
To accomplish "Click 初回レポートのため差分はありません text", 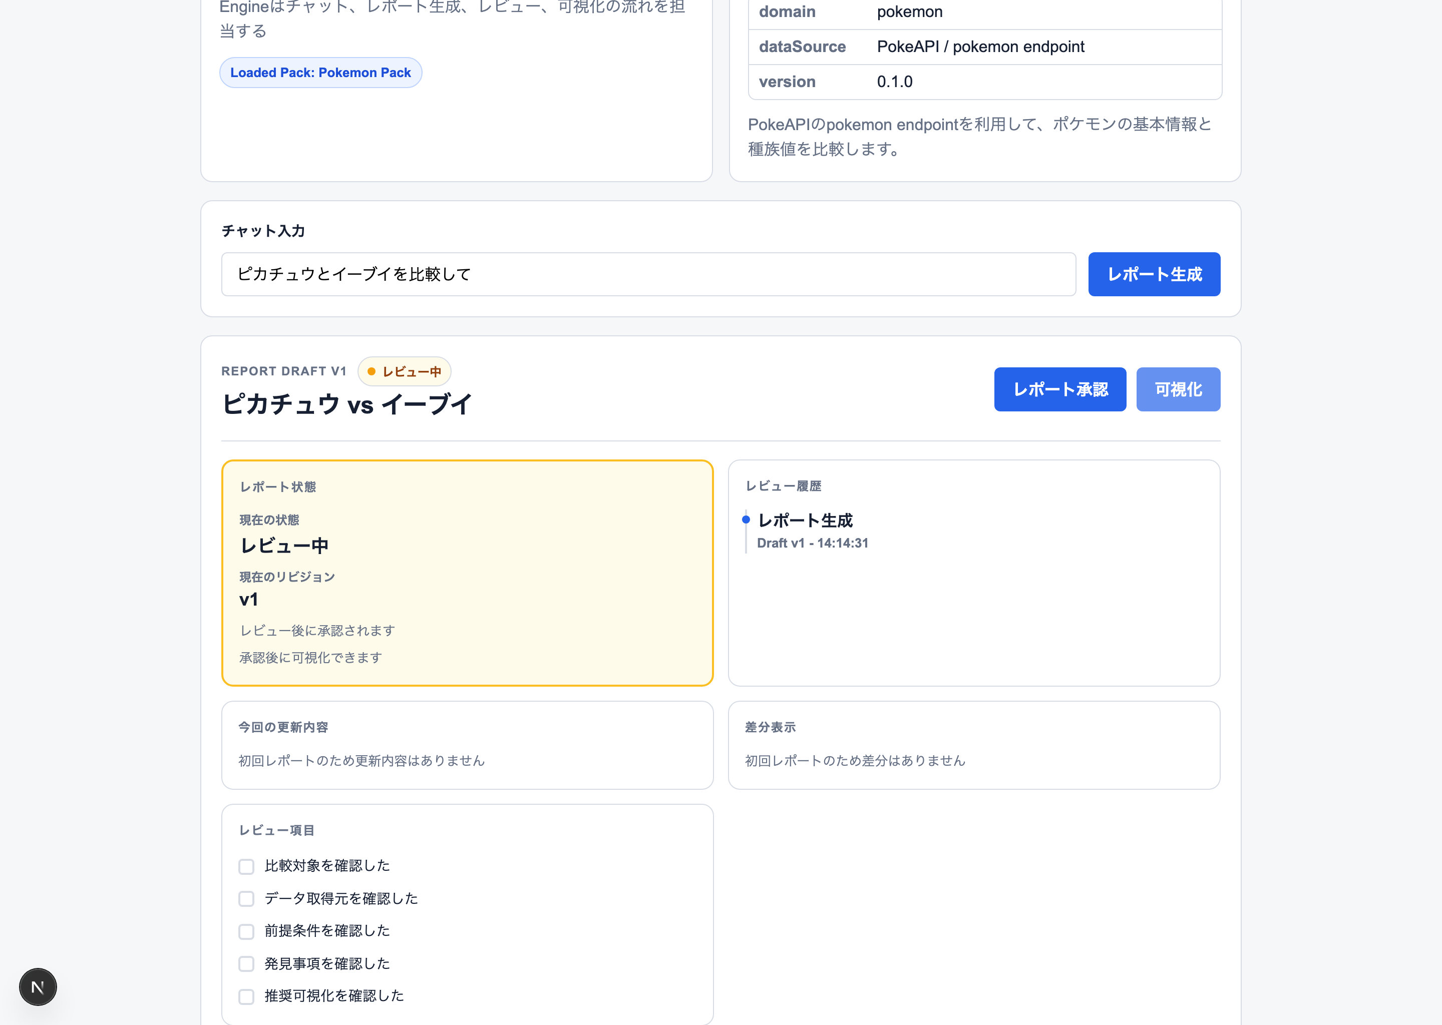I will pyautogui.click(x=856, y=761).
